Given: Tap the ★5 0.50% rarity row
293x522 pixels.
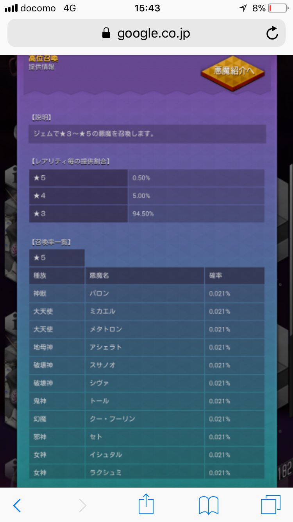Looking at the screenshot, I should 146,178.
